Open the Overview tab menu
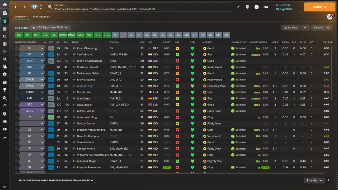The image size is (338, 190). pyautogui.click(x=21, y=17)
